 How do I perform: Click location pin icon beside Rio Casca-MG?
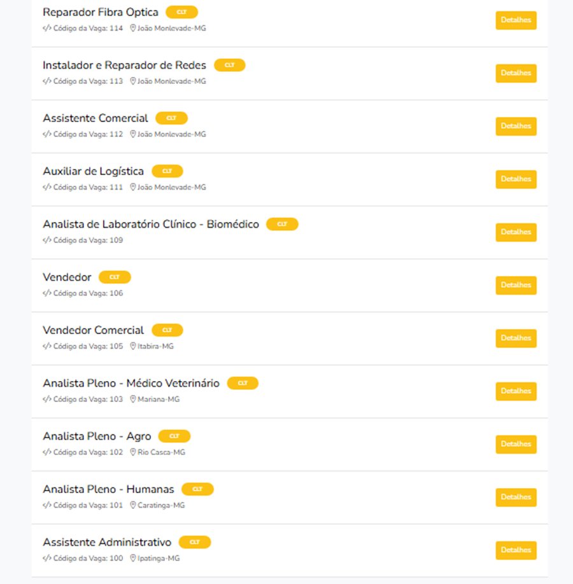(x=133, y=452)
